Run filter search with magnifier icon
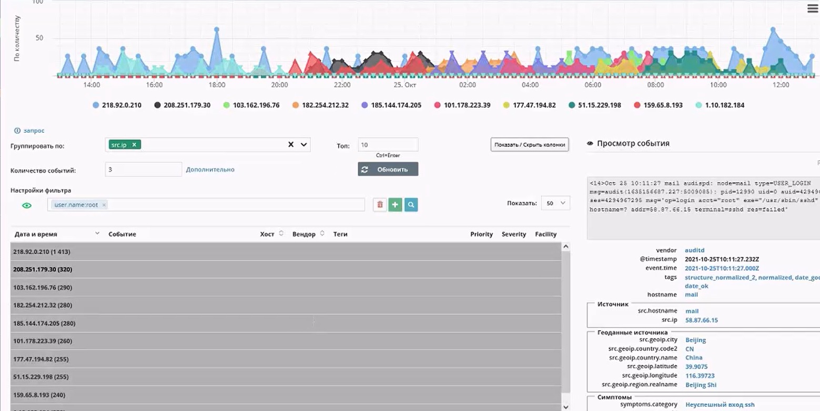 click(x=411, y=205)
